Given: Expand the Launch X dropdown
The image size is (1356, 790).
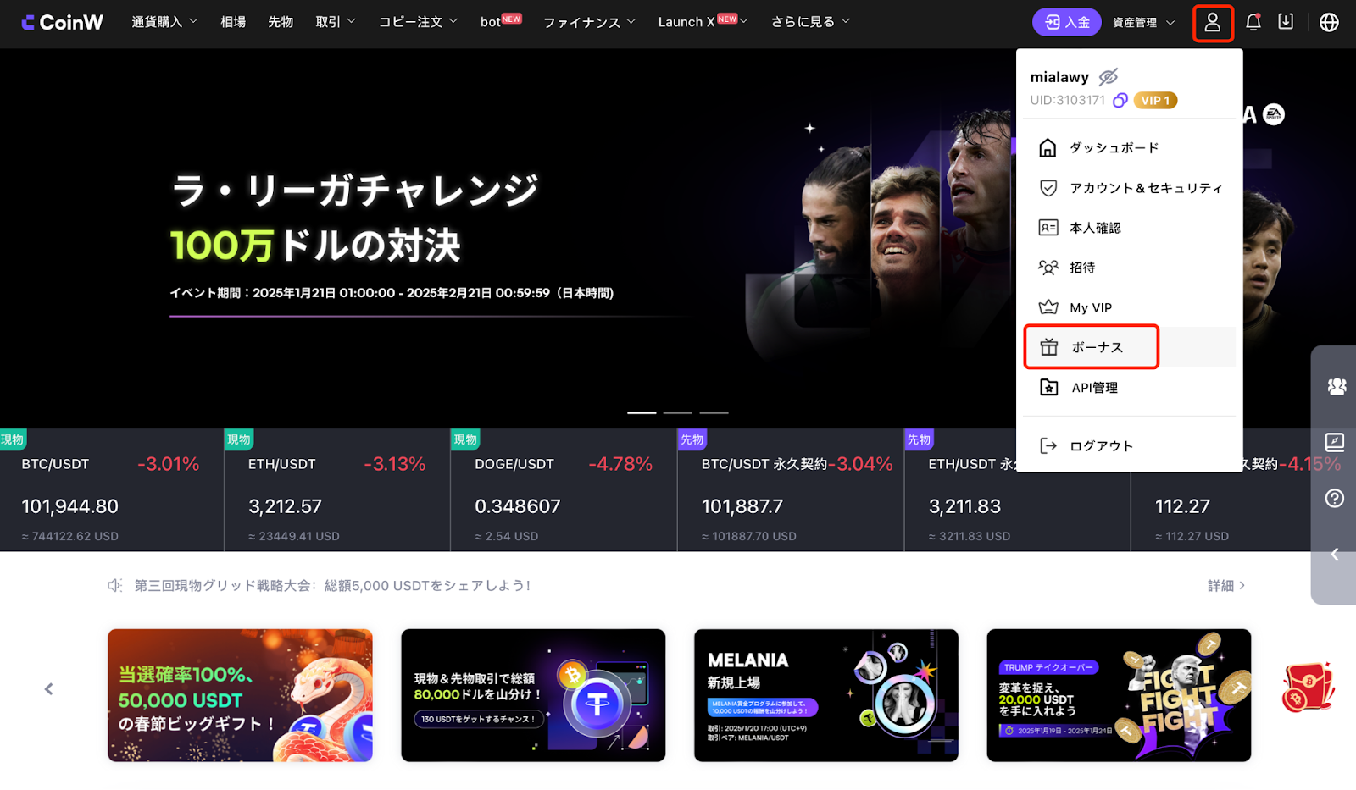Looking at the screenshot, I should (x=703, y=21).
